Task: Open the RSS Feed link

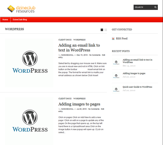Action: pos(122,38)
